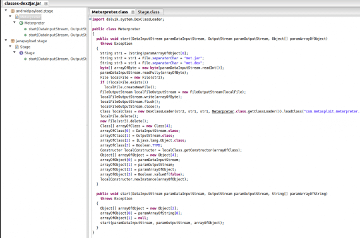Click 'Class[] arrayOfClass = new Class[4];' line
The height and width of the screenshot is (238, 360).
coord(136,126)
